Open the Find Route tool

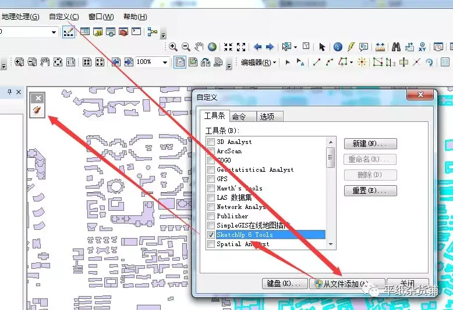pyautogui.click(x=409, y=46)
